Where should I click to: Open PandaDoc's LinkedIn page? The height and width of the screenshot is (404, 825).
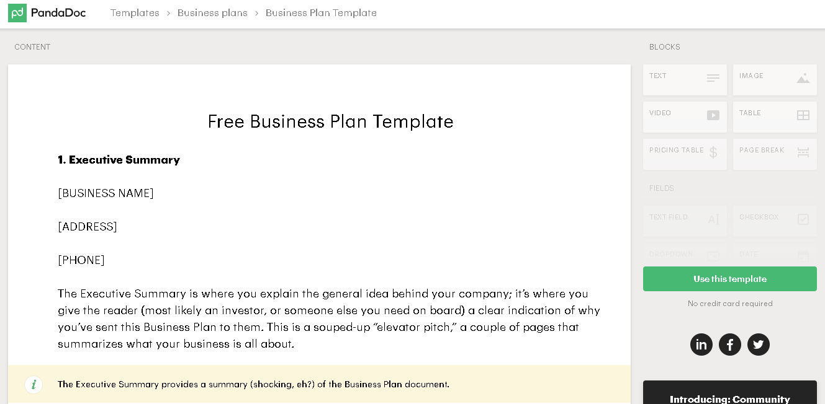click(x=701, y=345)
